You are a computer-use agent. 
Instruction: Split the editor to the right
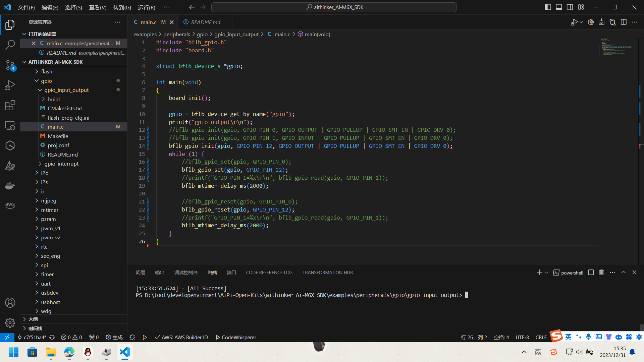pos(624,22)
